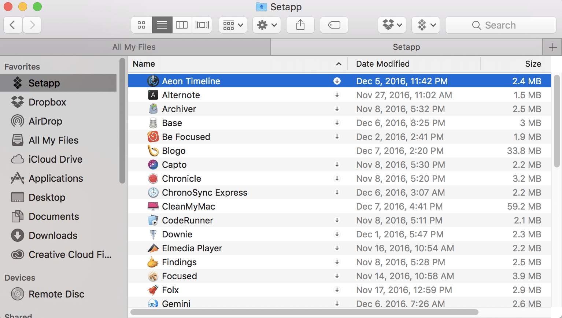The height and width of the screenshot is (318, 562).
Task: Sort by Name column header
Action: point(237,64)
